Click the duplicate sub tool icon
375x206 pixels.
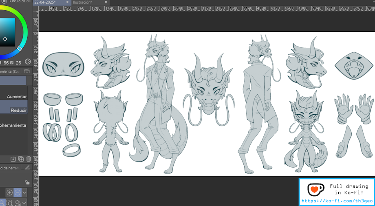[21, 159]
